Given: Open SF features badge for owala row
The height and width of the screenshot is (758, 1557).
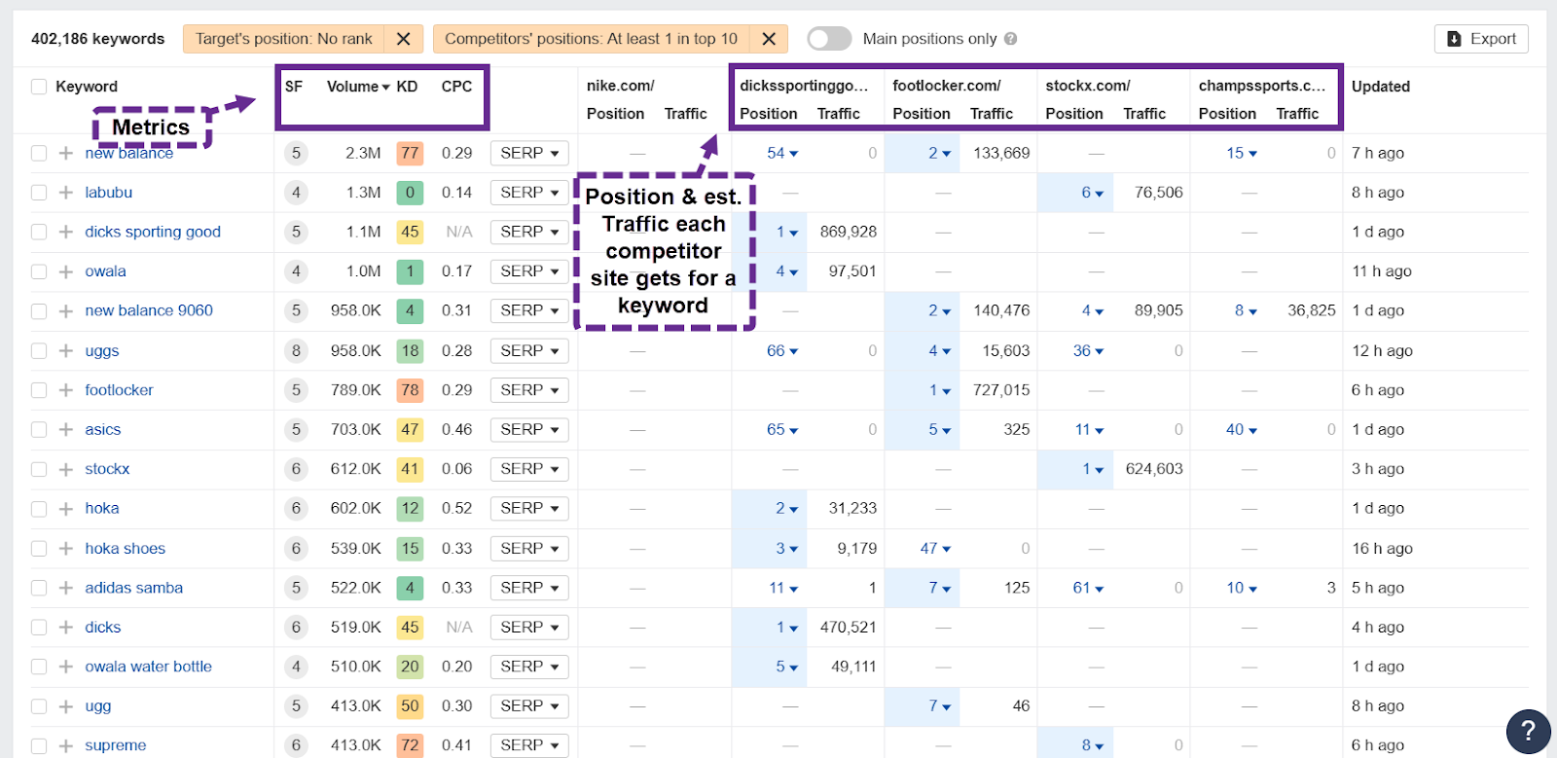Looking at the screenshot, I should 297,271.
